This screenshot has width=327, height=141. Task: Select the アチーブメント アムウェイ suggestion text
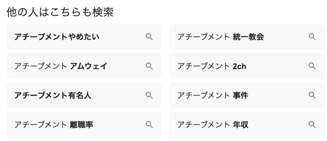pos(61,66)
